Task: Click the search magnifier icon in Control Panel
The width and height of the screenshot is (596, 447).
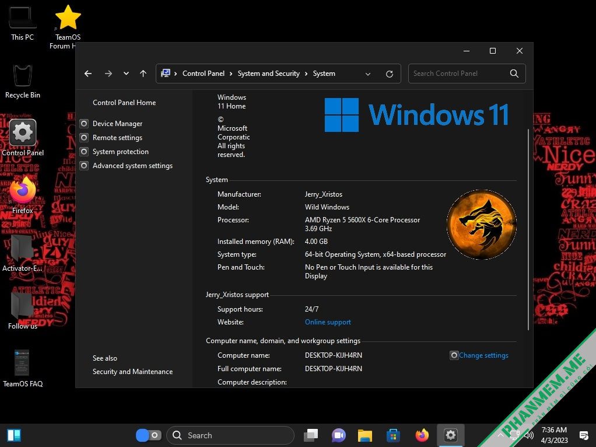Action: [x=514, y=74]
